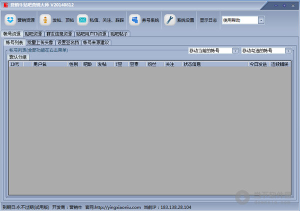Show the log via 显示日志
The height and width of the screenshot is (211, 300).
pyautogui.click(x=208, y=20)
